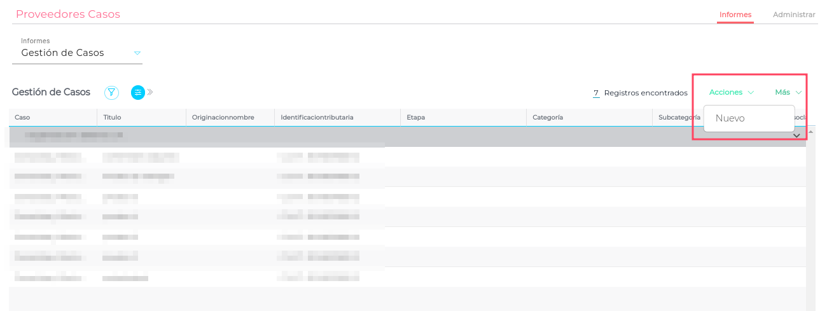827x311 pixels.
Task: Expand the double chevron beside settings icon
Action: click(151, 93)
